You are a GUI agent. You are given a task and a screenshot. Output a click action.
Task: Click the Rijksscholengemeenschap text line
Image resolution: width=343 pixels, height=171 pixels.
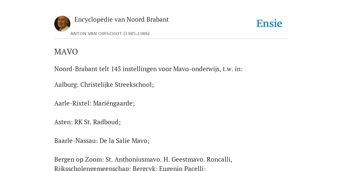tap(130, 168)
